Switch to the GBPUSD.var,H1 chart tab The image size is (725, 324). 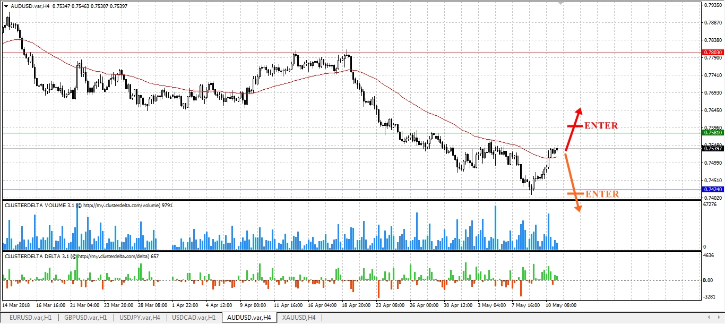tap(85, 317)
